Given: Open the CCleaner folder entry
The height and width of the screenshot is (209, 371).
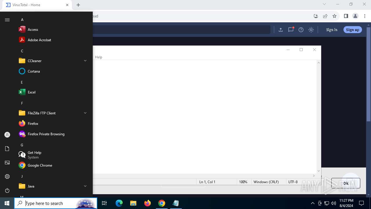Looking at the screenshot, I should (52, 61).
